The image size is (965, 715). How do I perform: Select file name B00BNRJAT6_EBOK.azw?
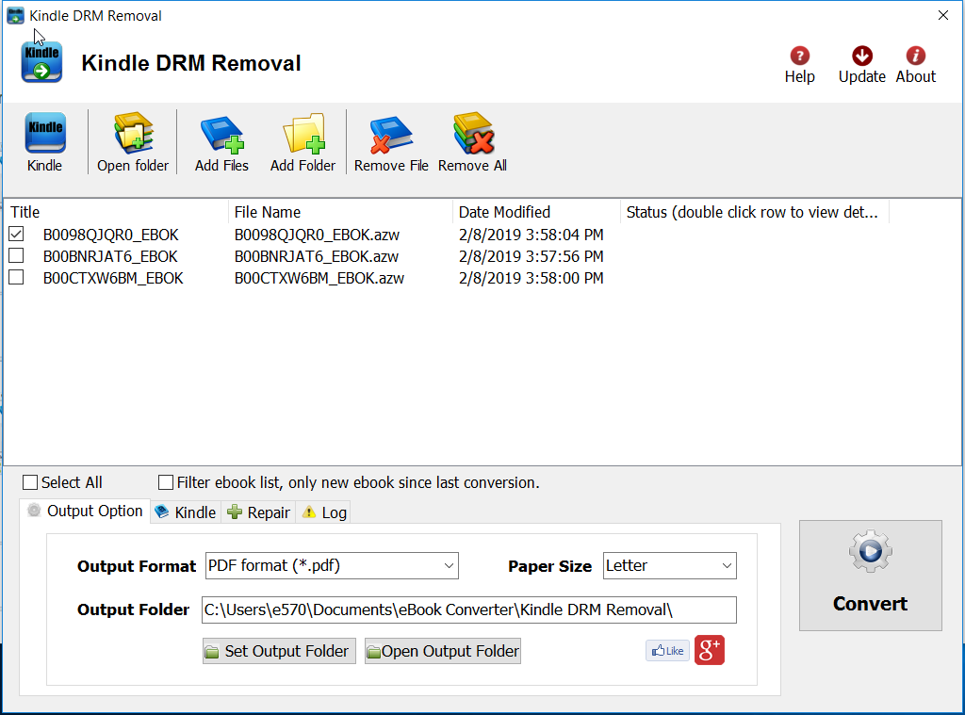point(317,256)
